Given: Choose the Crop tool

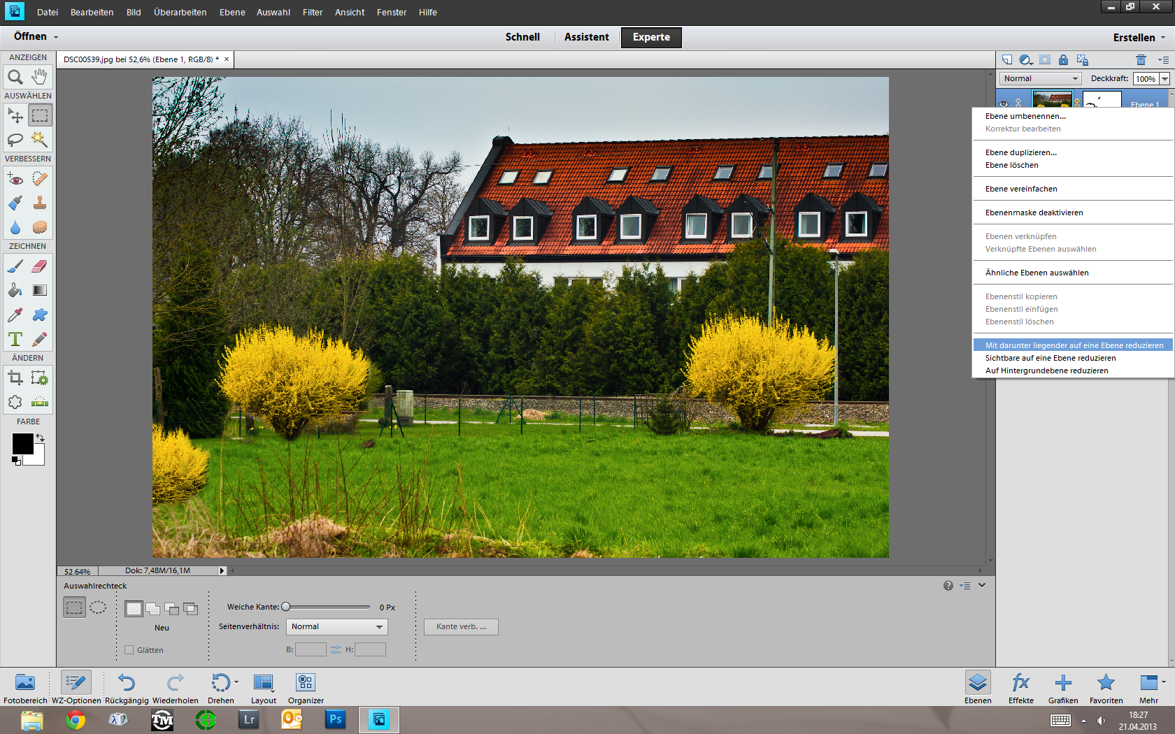Looking at the screenshot, I should click(x=15, y=378).
